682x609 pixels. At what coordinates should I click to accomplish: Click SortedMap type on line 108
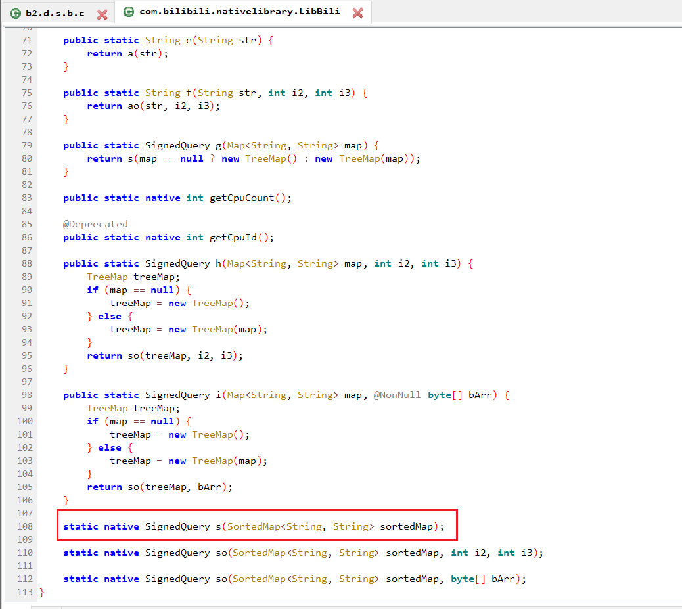[x=254, y=526]
